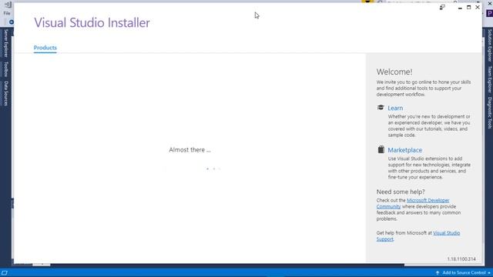493x277 pixels.
Task: Click the Marketplace bag icon
Action: [x=381, y=149]
